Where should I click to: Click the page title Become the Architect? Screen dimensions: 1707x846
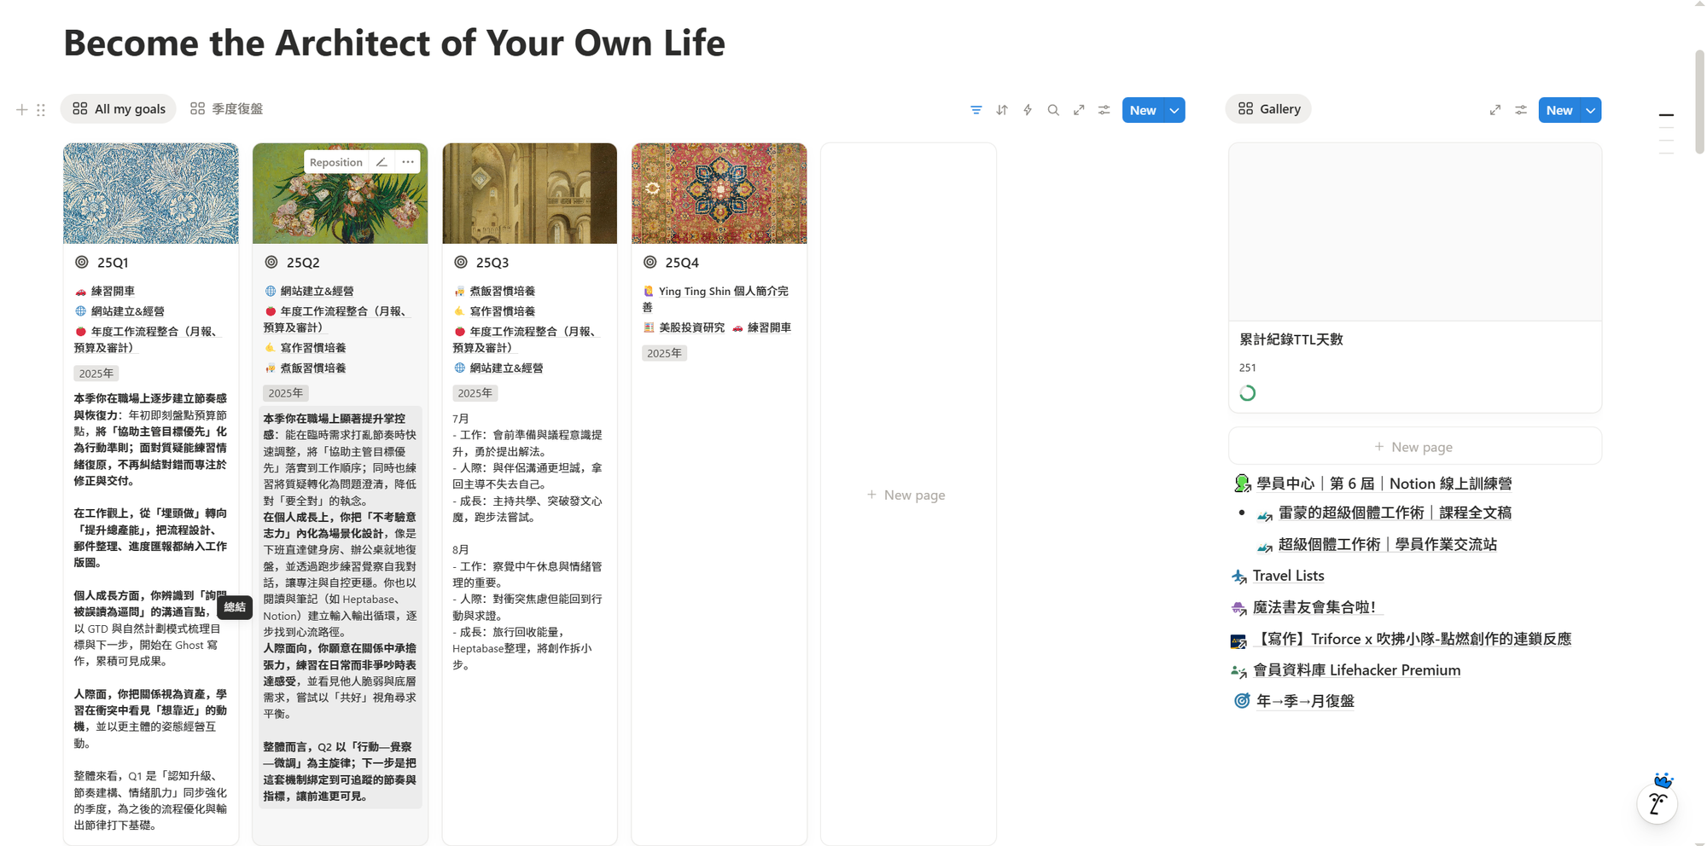[x=394, y=43]
